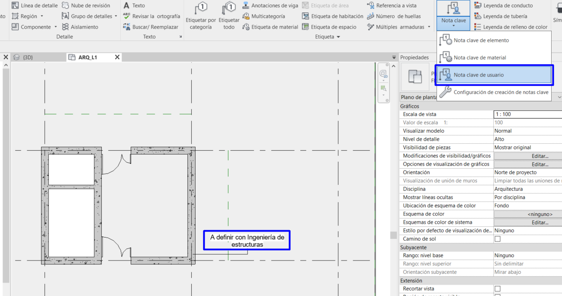Expand the Múltiples armaduras dropdown arrow
This screenshot has height=296, width=562.
pyautogui.click(x=429, y=27)
